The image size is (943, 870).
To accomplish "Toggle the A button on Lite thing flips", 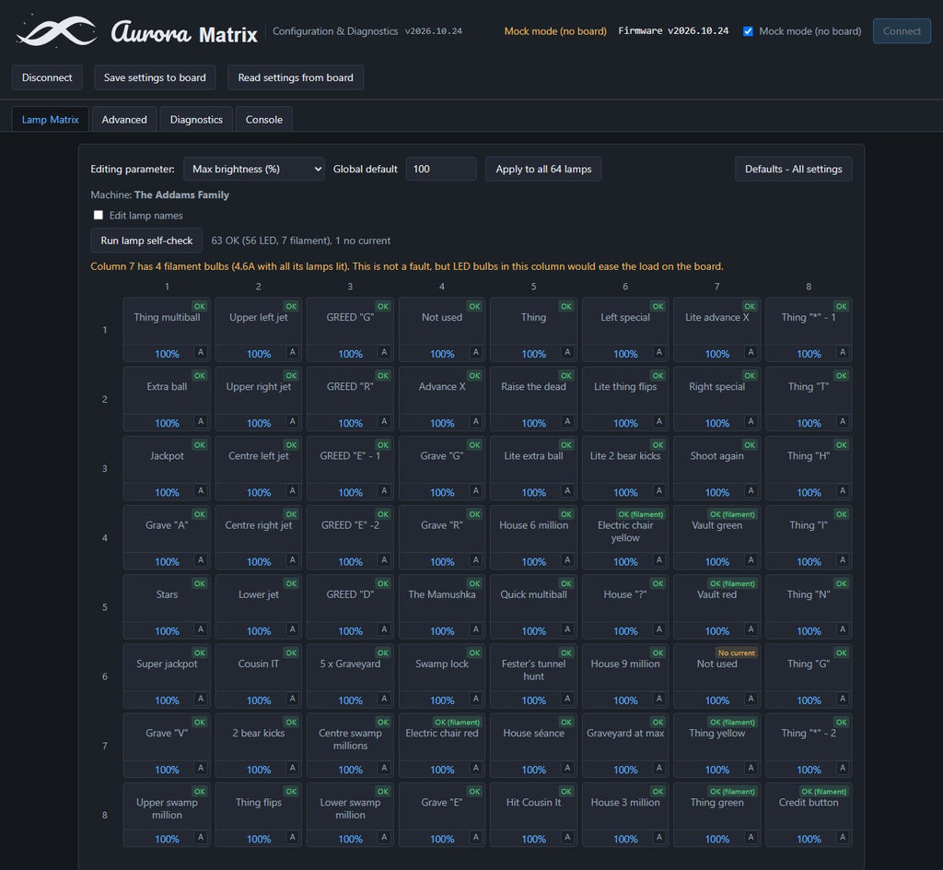I will (659, 421).
